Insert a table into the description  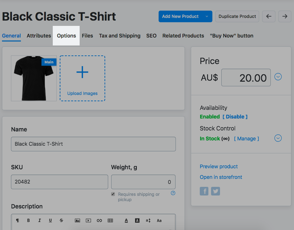110,220
